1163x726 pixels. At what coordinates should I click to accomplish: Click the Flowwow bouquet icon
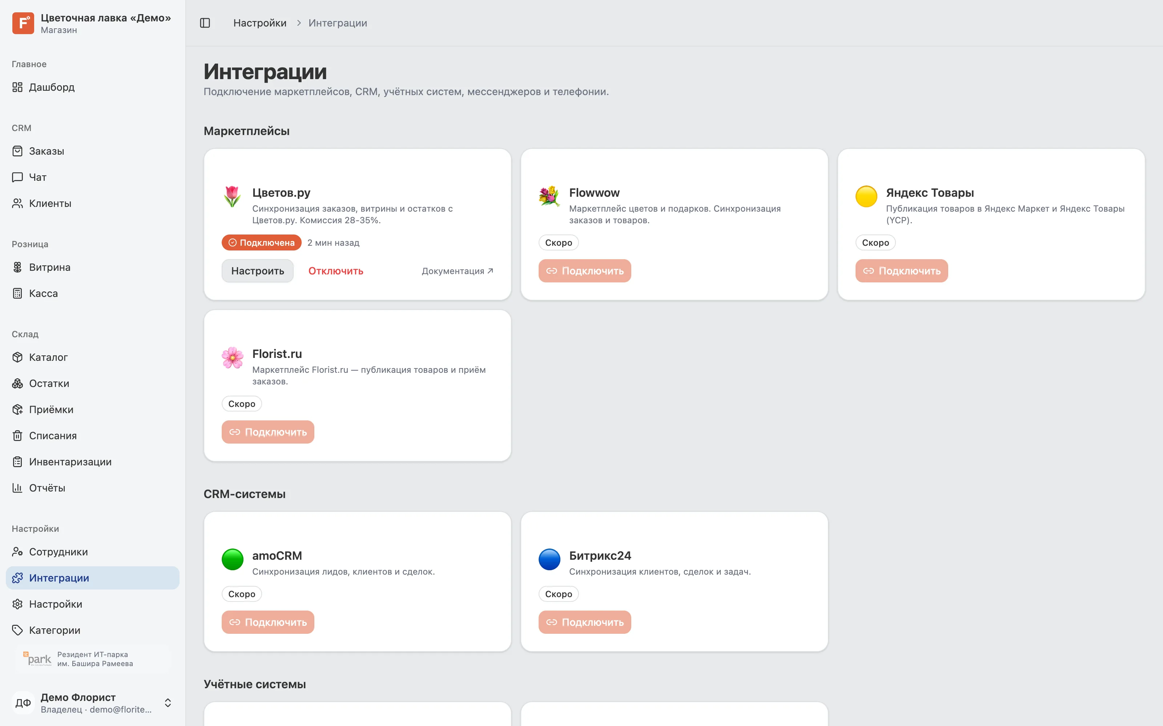coord(549,196)
